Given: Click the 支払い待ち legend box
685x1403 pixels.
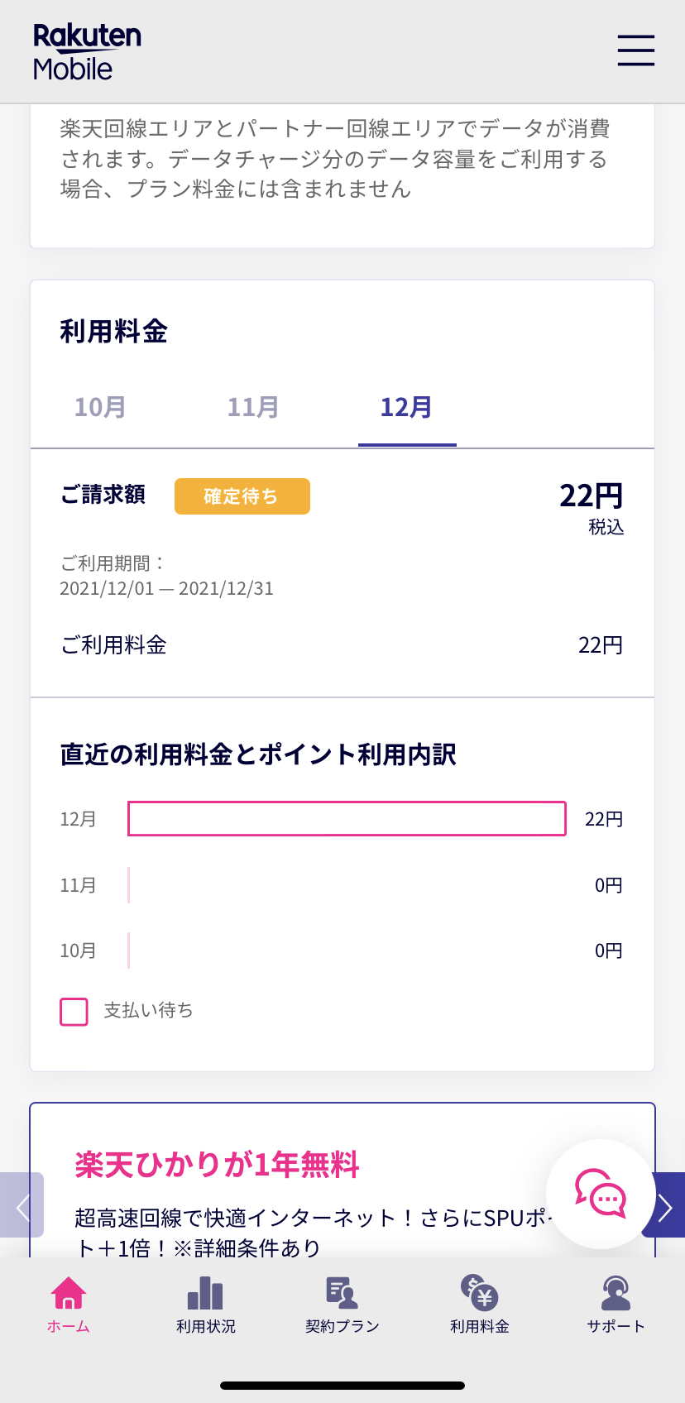Looking at the screenshot, I should [x=74, y=1011].
